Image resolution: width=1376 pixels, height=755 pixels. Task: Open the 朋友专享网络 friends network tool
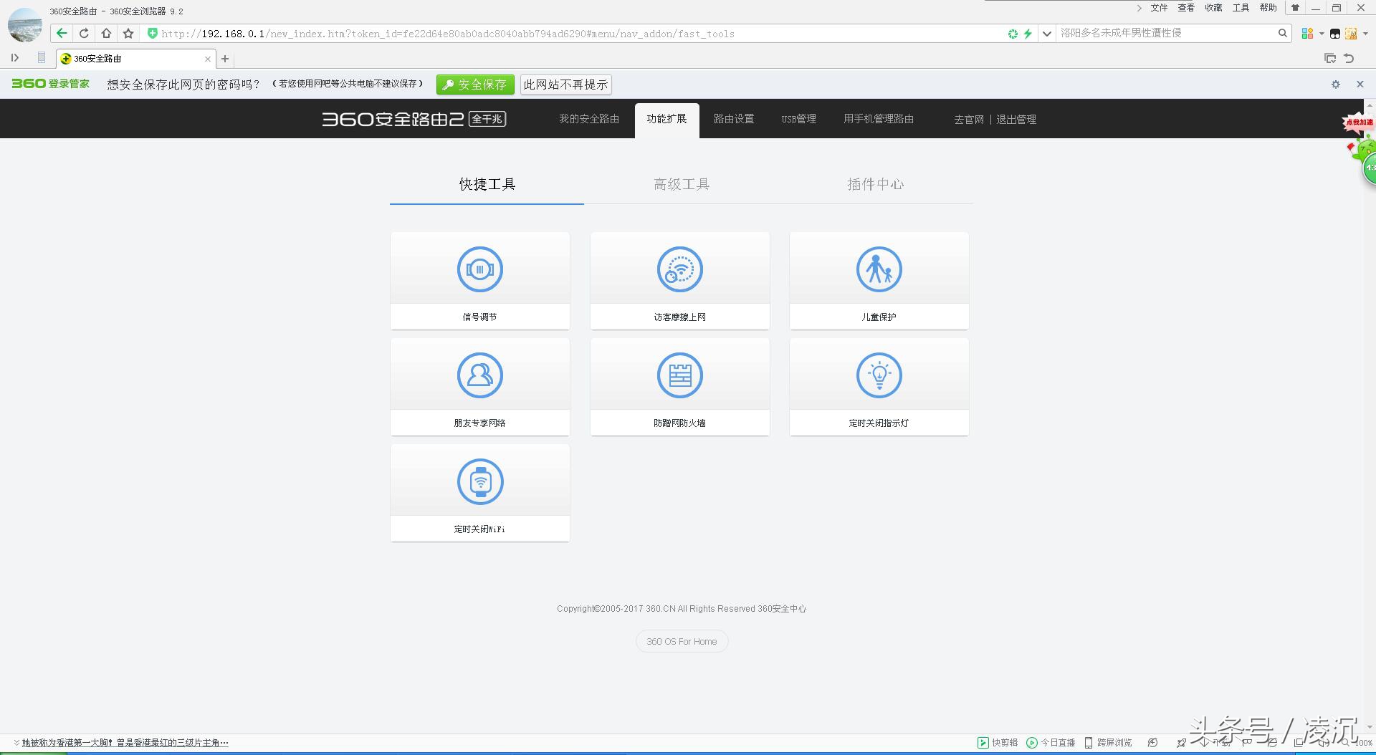(479, 386)
